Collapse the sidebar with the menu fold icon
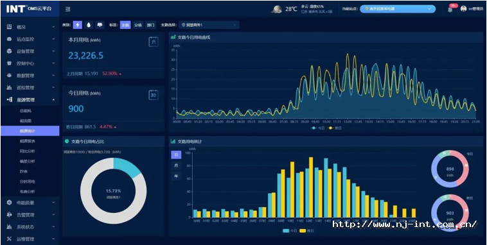This screenshot has height=245, width=487. point(68,10)
